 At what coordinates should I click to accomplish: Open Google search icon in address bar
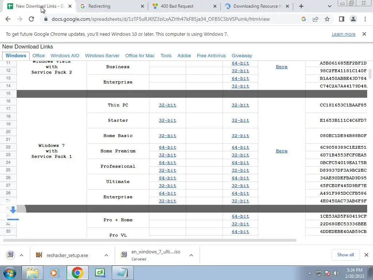tap(303, 19)
